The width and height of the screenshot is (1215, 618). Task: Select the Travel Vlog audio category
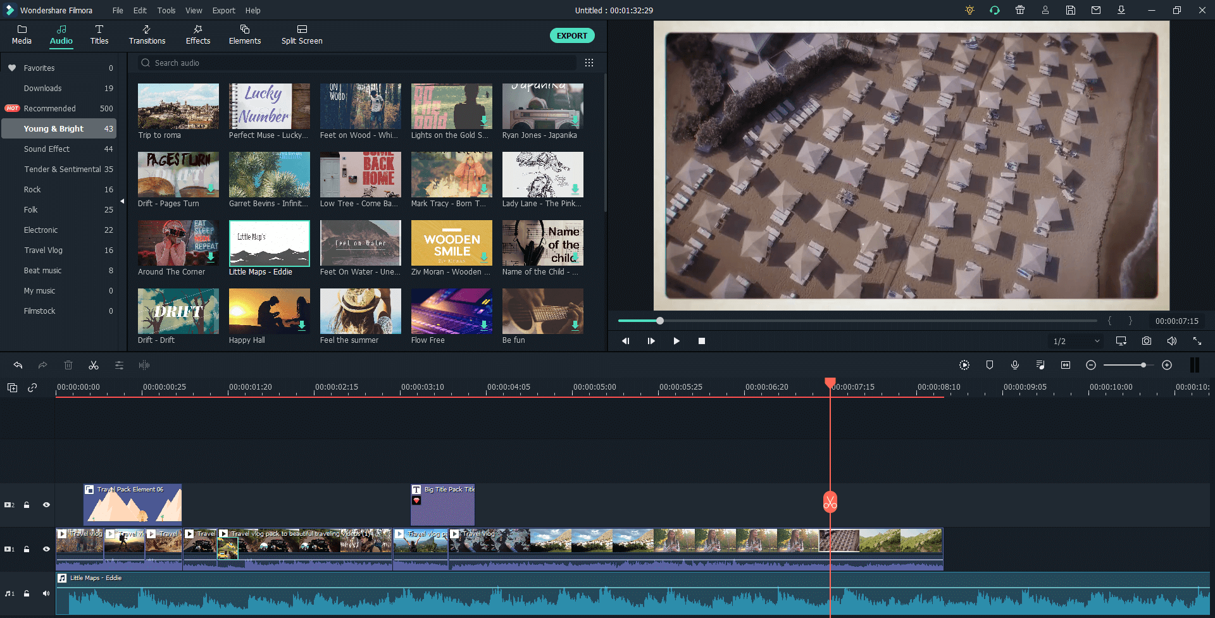click(x=59, y=250)
